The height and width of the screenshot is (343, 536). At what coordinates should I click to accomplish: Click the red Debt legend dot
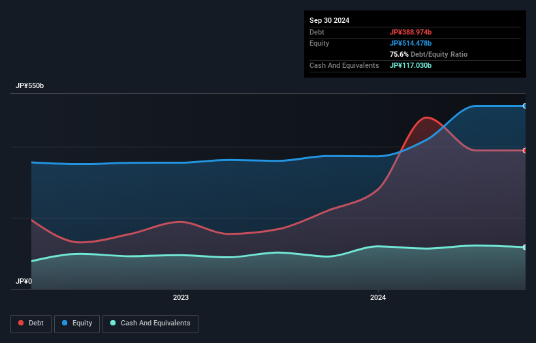coord(21,323)
